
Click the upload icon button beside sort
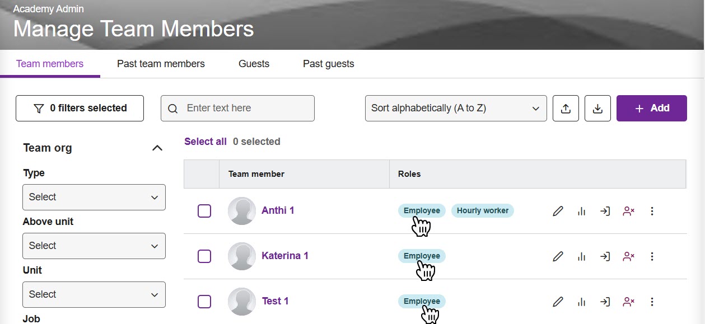pyautogui.click(x=566, y=109)
